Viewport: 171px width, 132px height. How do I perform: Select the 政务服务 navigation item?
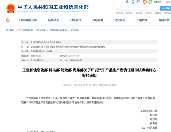tap(98, 20)
